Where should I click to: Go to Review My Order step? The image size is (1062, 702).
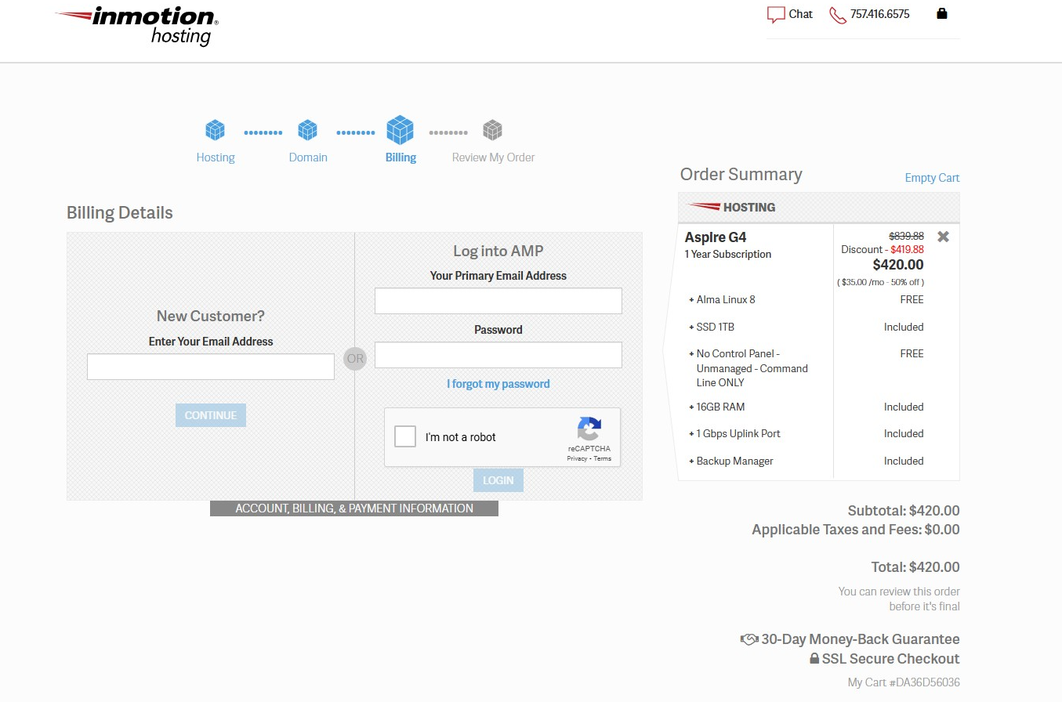pyautogui.click(x=493, y=157)
